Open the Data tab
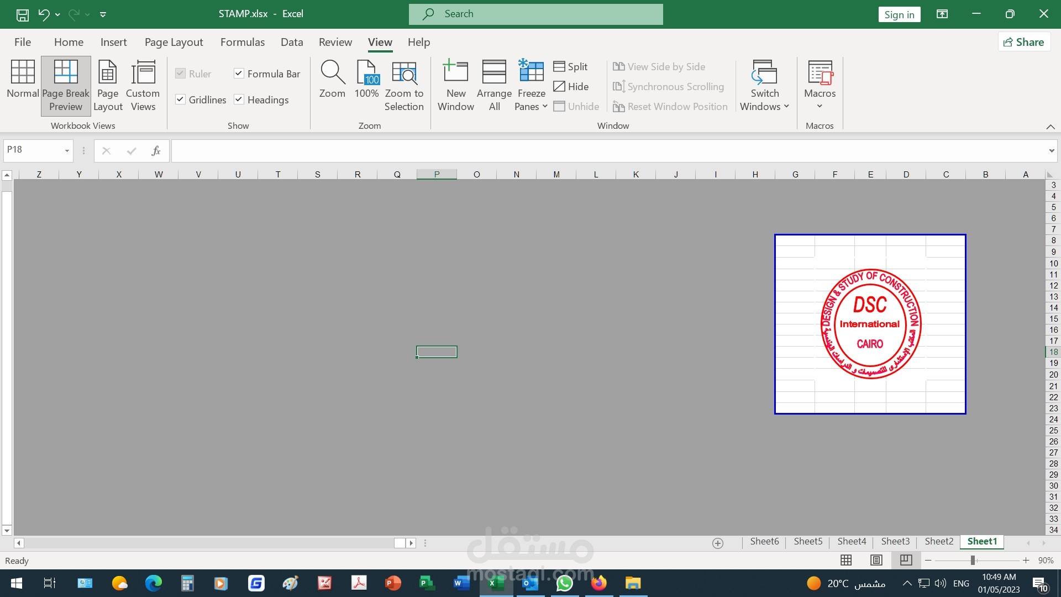This screenshot has width=1061, height=597. pos(292,42)
